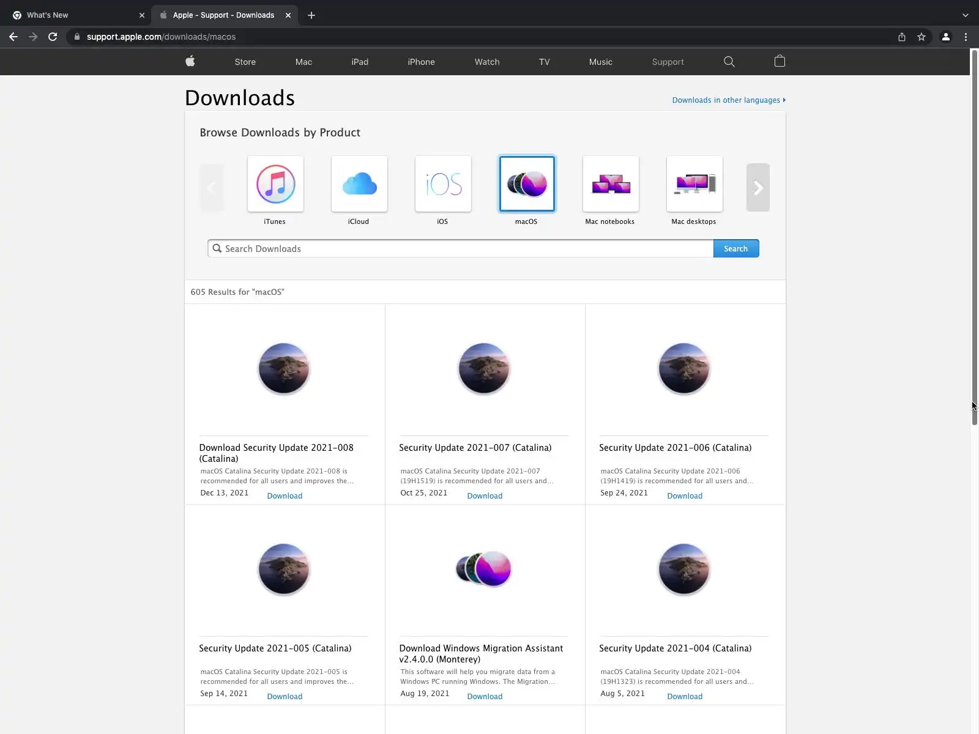
Task: Open Security Update 2021-005 (Catalina) title
Action: click(275, 648)
